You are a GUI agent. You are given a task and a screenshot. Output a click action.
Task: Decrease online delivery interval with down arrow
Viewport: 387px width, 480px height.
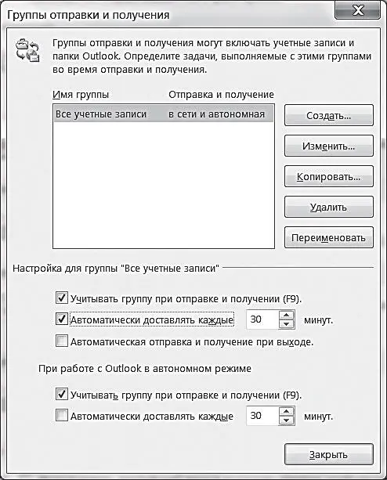[x=287, y=324]
